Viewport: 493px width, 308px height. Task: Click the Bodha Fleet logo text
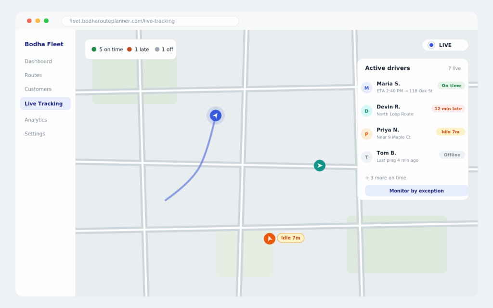coord(44,44)
